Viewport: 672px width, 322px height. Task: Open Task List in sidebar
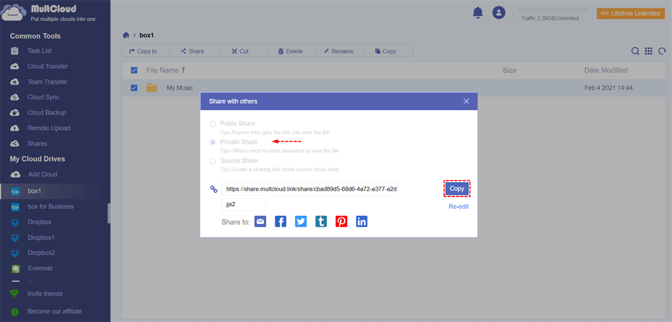[39, 51]
